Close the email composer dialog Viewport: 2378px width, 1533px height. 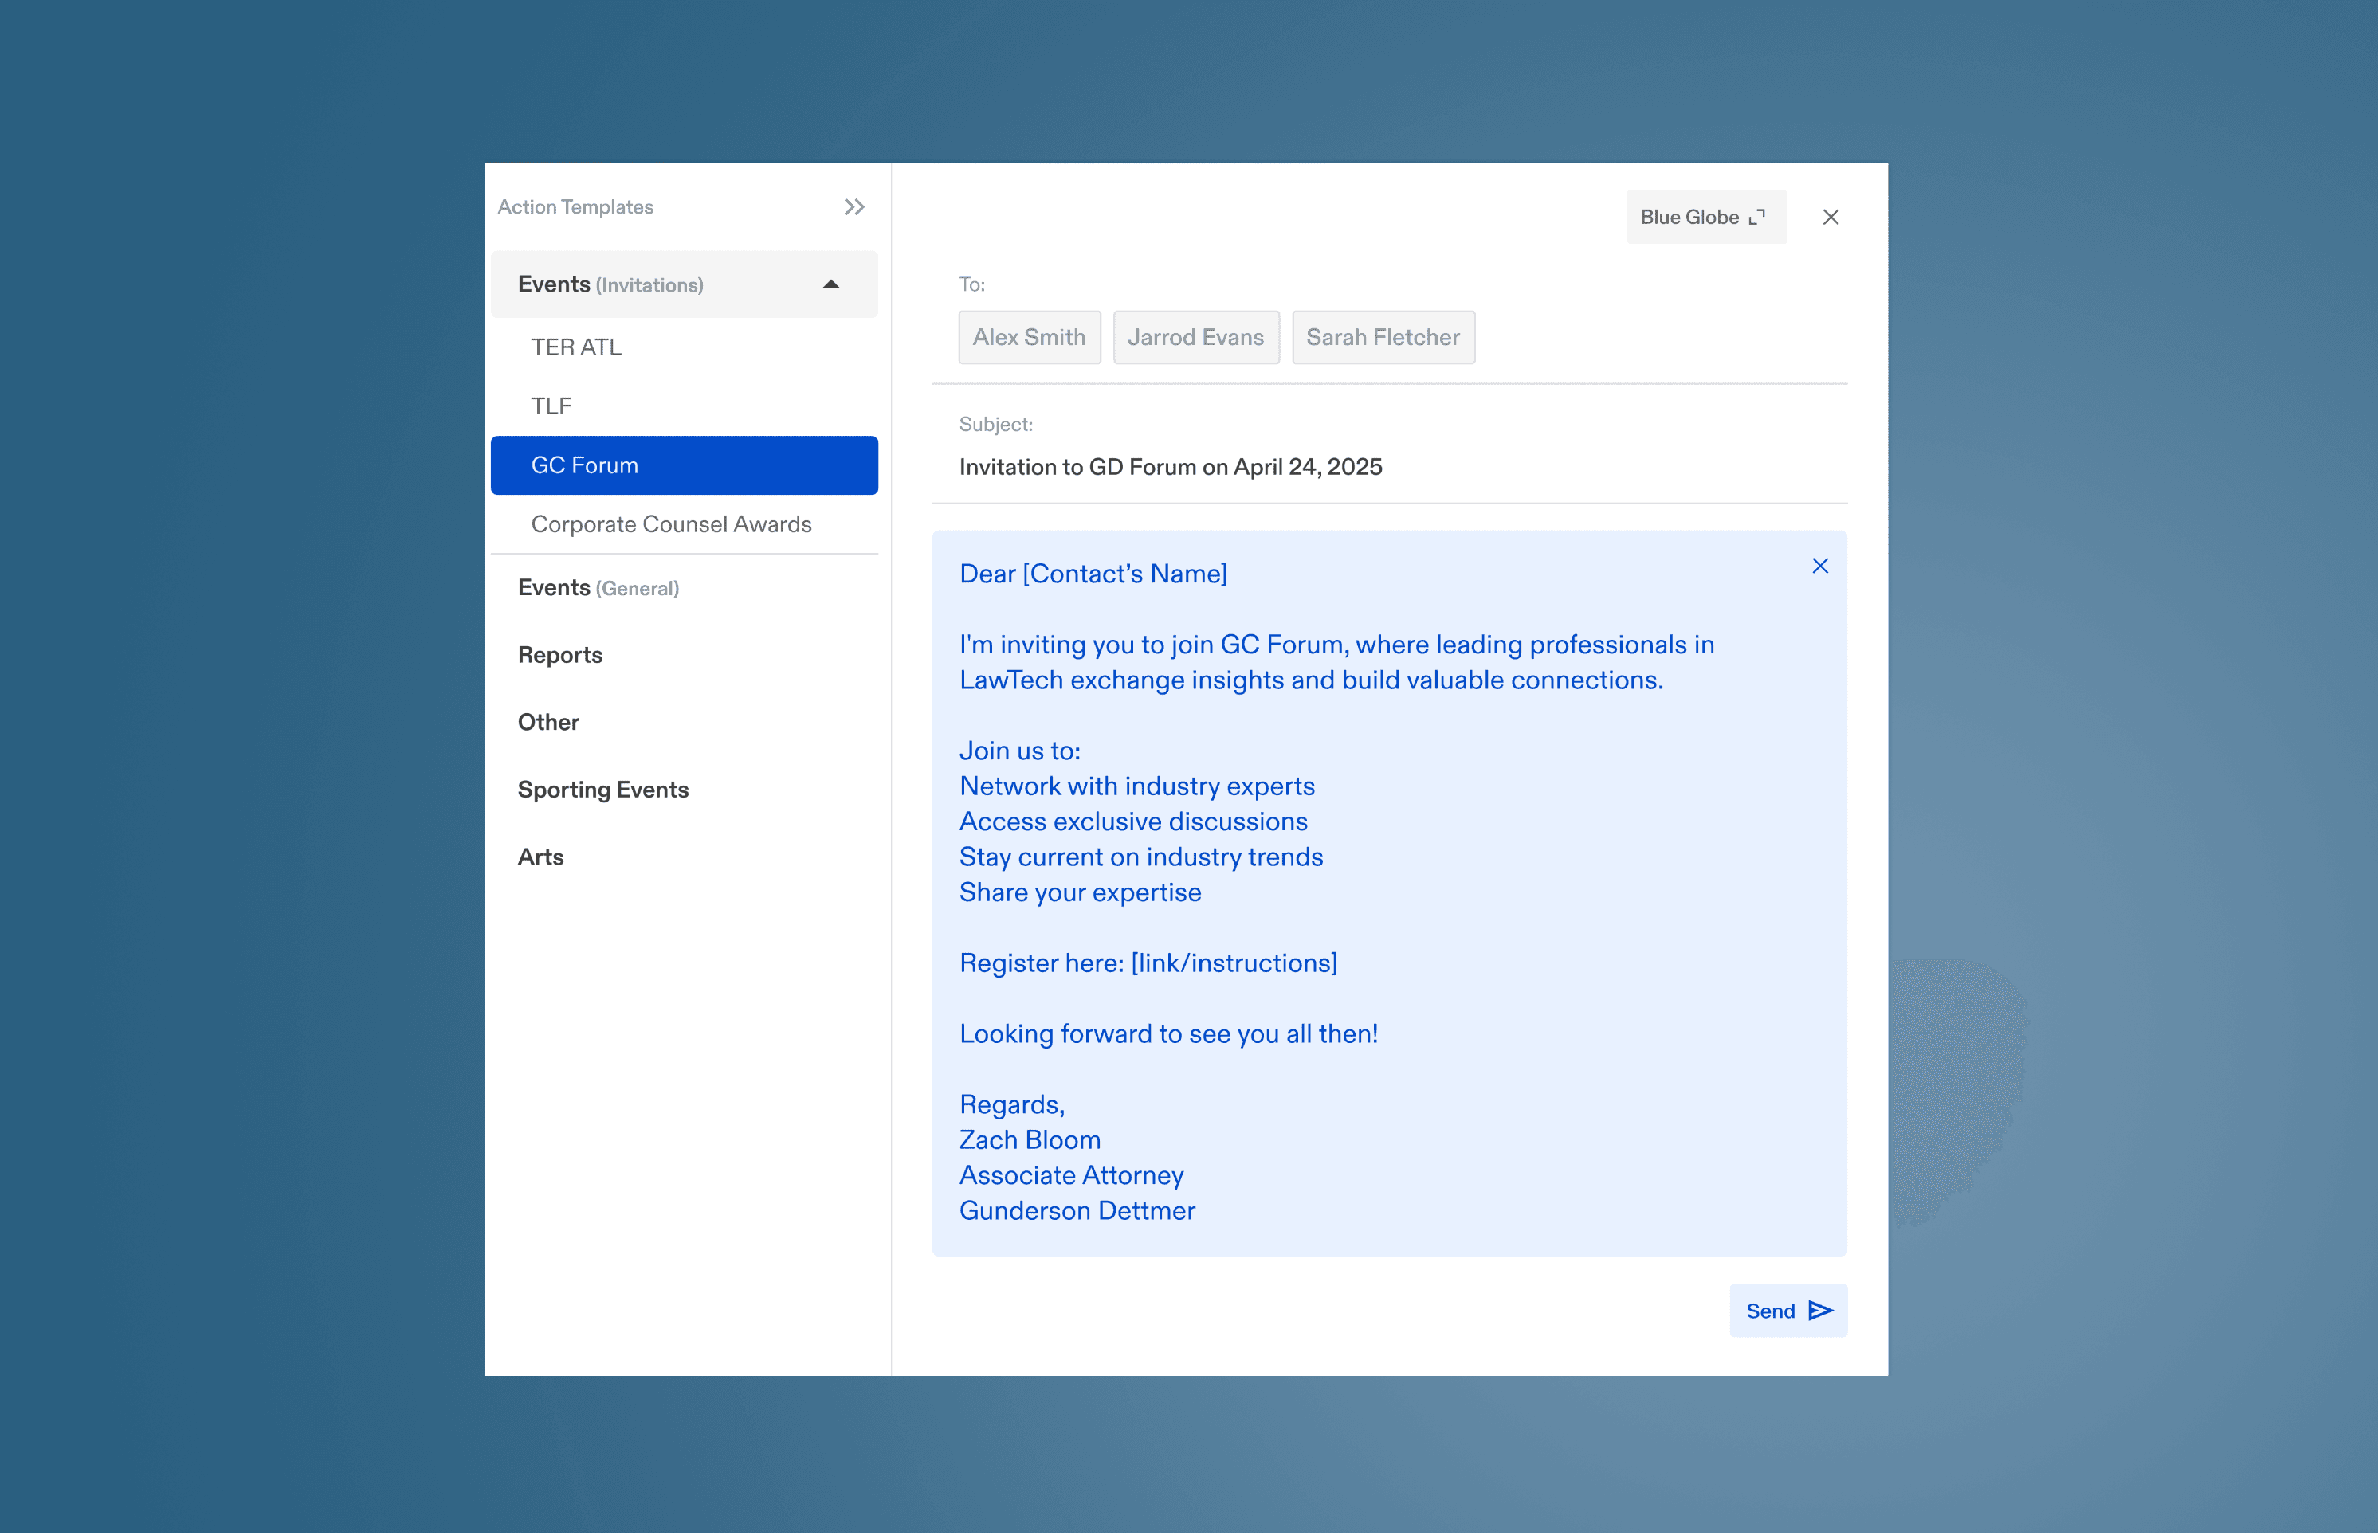tap(1830, 217)
